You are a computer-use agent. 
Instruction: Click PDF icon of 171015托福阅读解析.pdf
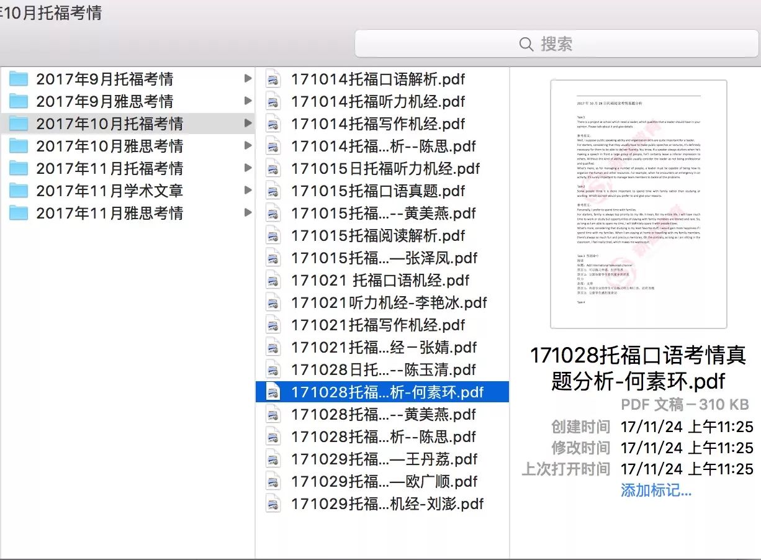click(273, 235)
